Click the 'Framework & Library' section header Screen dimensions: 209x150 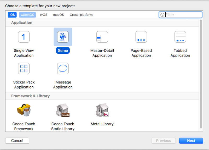click(x=30, y=96)
